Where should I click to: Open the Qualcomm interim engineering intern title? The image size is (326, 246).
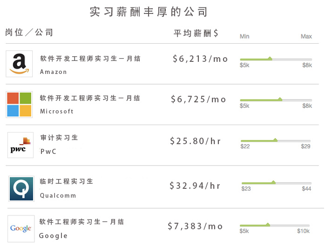67,181
